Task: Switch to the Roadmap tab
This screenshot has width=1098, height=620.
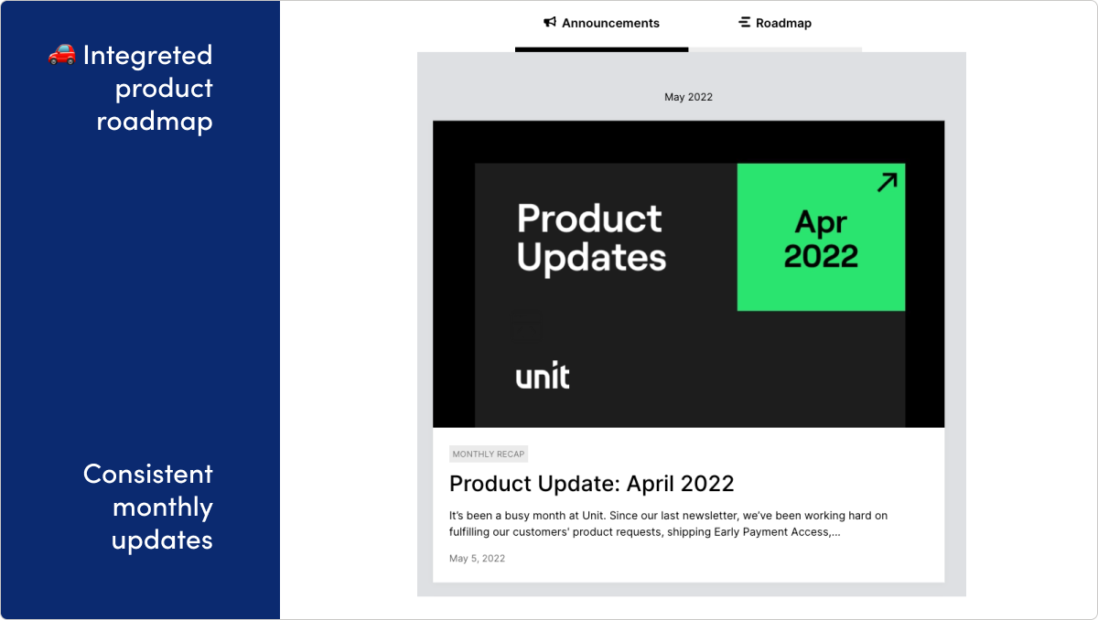Action: pos(775,23)
